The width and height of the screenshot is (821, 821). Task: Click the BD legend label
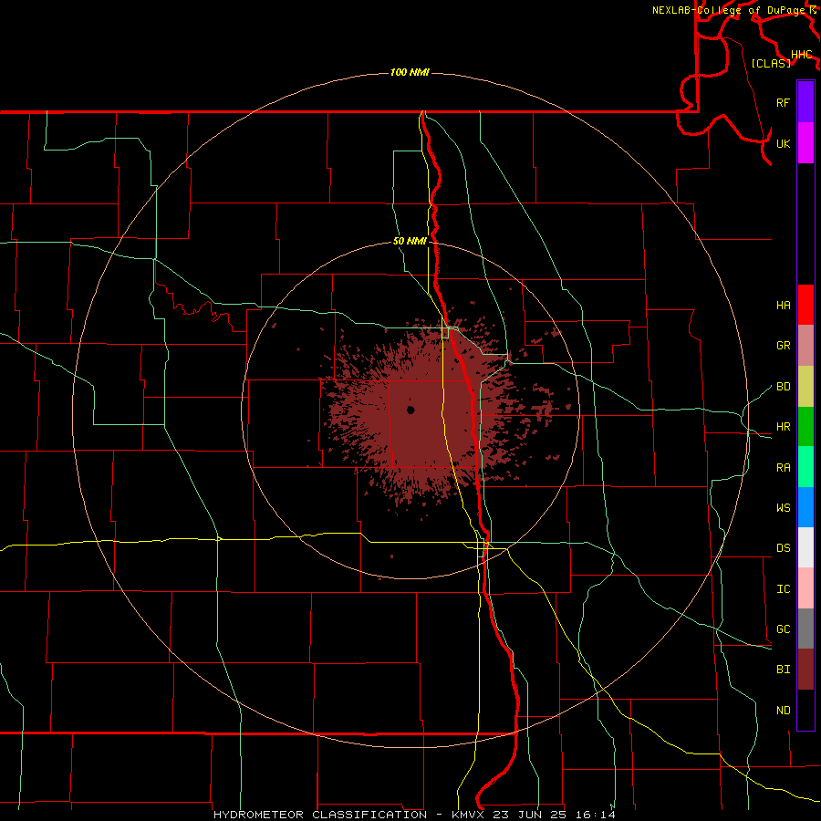tap(784, 387)
